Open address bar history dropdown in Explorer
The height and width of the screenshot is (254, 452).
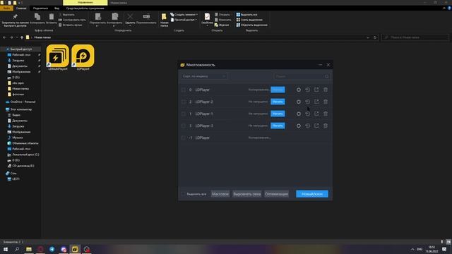pyautogui.click(x=368, y=37)
